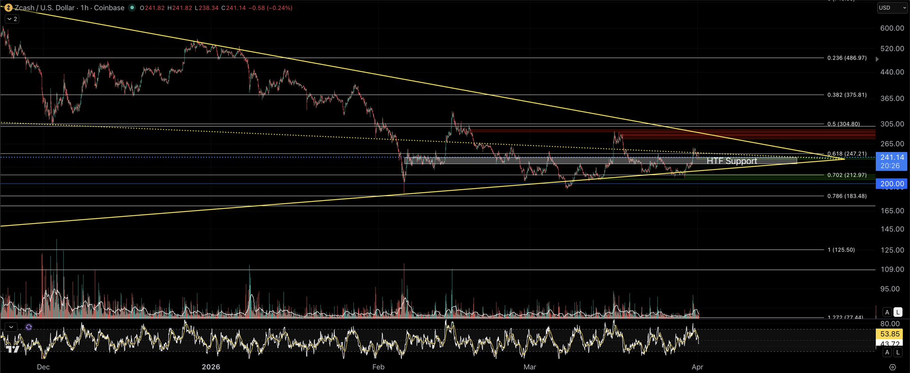Click the Zcash coin logo icon
The width and height of the screenshot is (910, 373).
[8, 8]
